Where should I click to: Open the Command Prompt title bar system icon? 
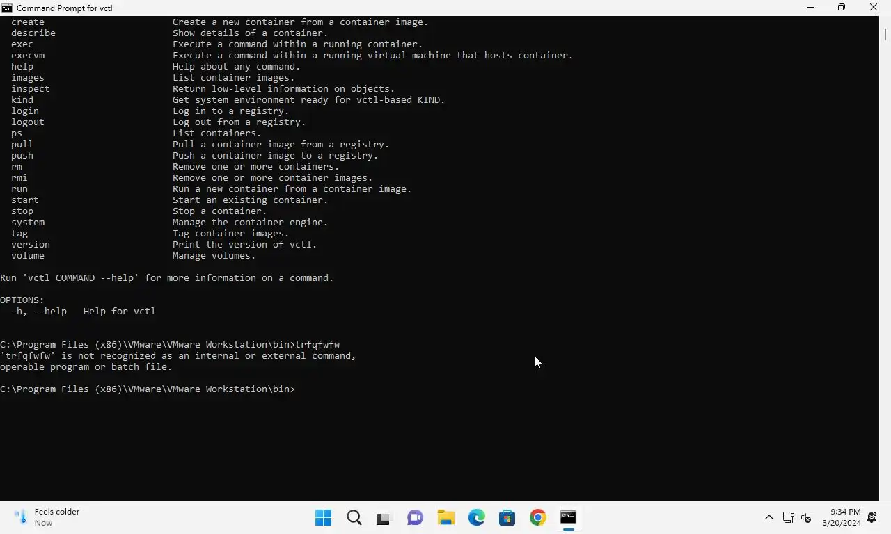pyautogui.click(x=7, y=8)
